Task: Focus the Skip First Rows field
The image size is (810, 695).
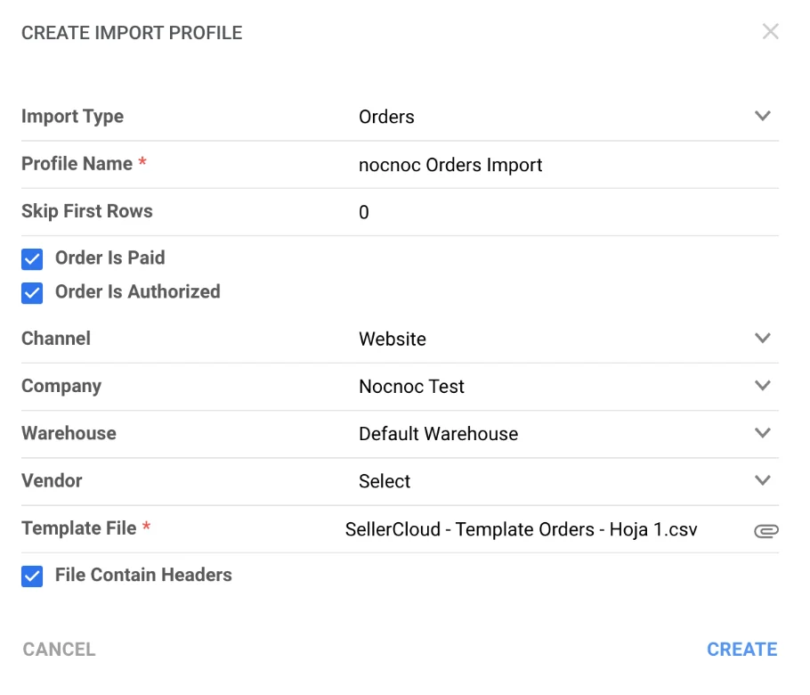Action: [x=568, y=212]
